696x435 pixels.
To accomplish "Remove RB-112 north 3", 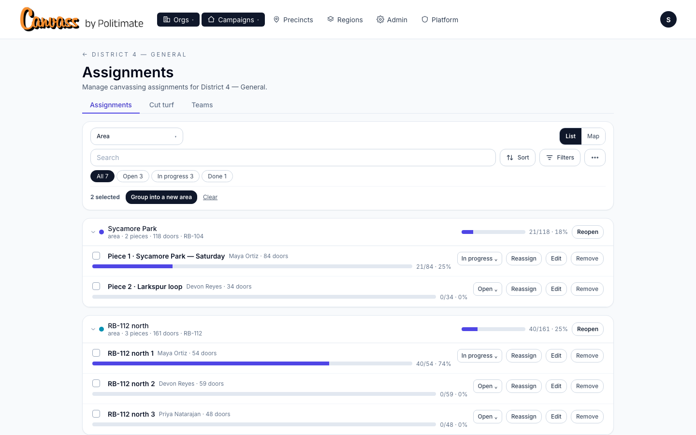I will [587, 417].
